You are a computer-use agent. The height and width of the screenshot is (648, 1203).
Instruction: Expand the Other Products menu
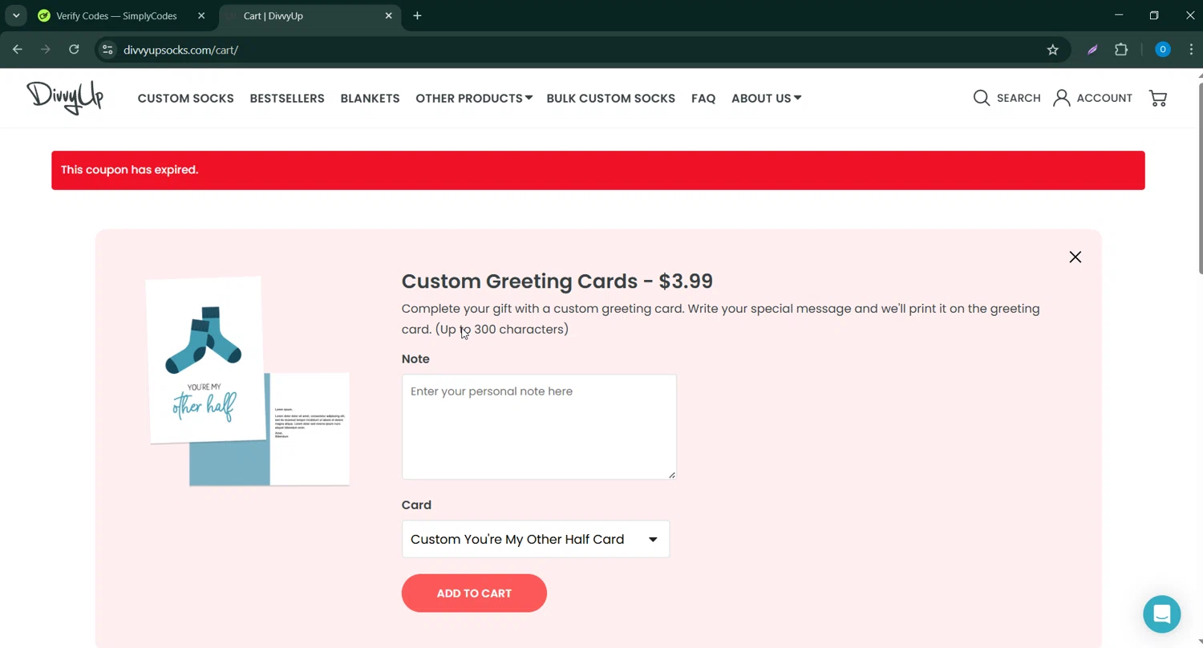(x=474, y=98)
